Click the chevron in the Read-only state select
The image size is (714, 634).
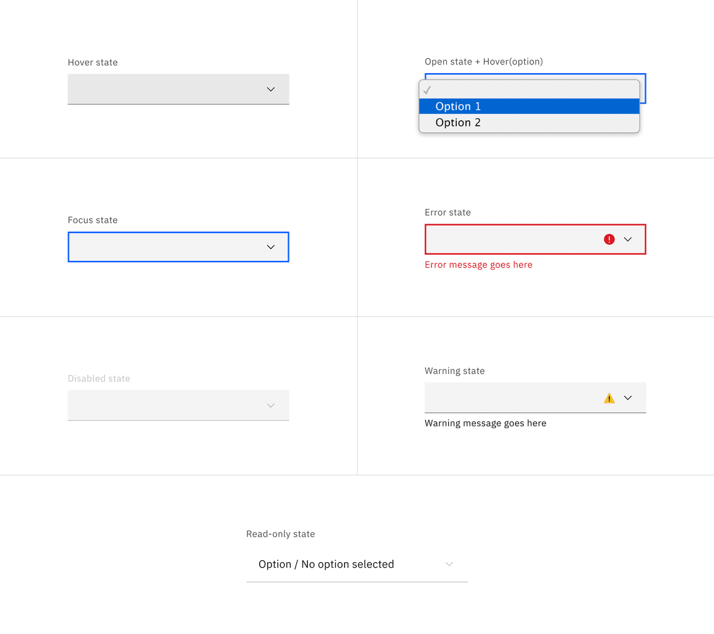[449, 564]
